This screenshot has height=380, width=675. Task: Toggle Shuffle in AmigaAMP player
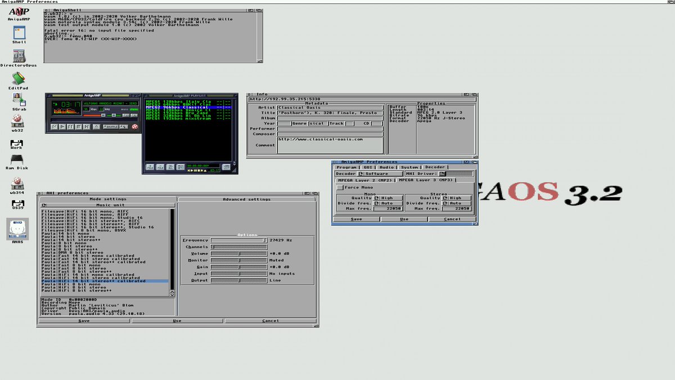pyautogui.click(x=111, y=127)
